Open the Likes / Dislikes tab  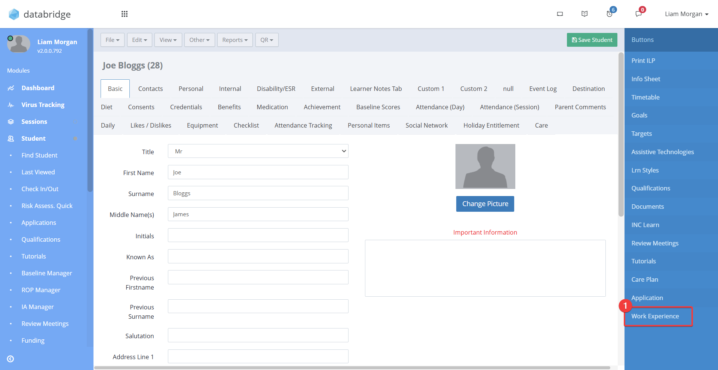click(151, 125)
